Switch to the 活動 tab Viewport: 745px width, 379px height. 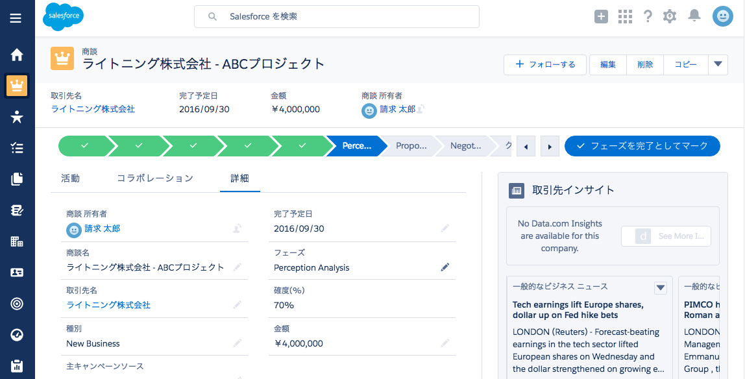pyautogui.click(x=70, y=178)
